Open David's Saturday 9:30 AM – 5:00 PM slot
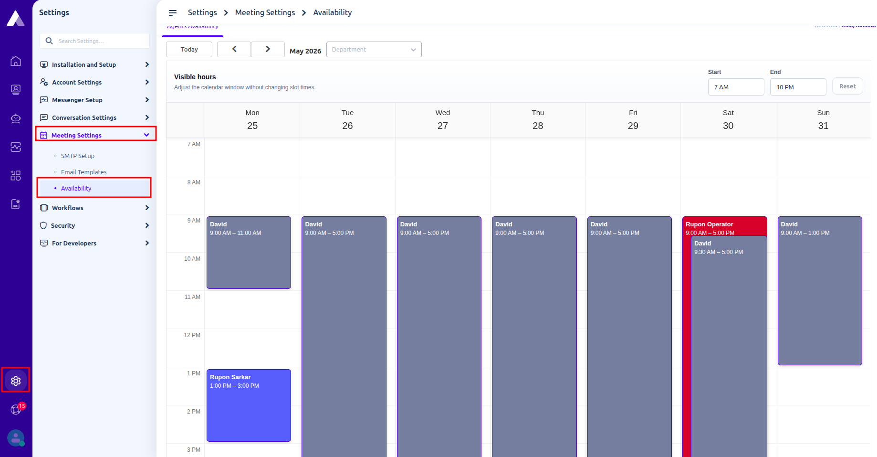The image size is (877, 457). tap(729, 346)
